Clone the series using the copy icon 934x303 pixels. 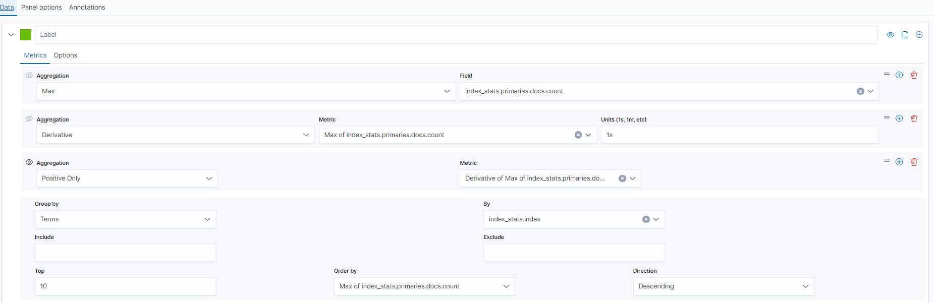point(904,35)
